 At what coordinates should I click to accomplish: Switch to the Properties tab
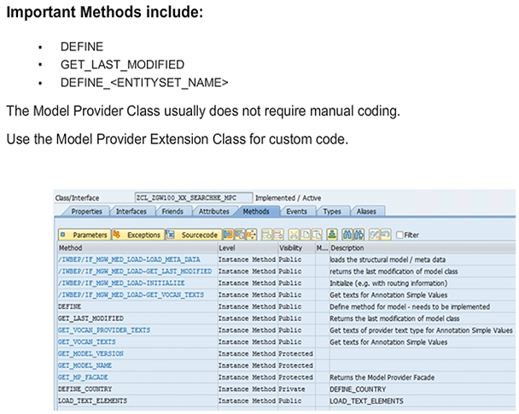coord(87,211)
